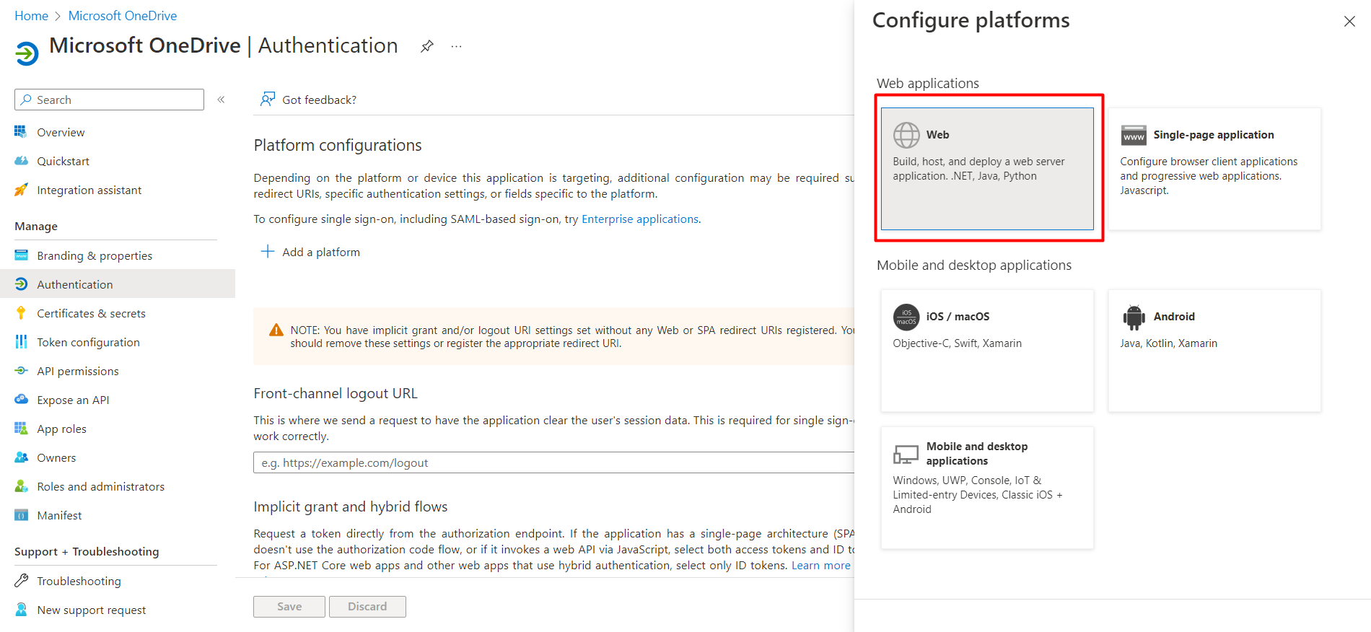Screen dimensions: 1371x632
Task: Select the Troubleshooting wrench icon
Action: [21, 581]
